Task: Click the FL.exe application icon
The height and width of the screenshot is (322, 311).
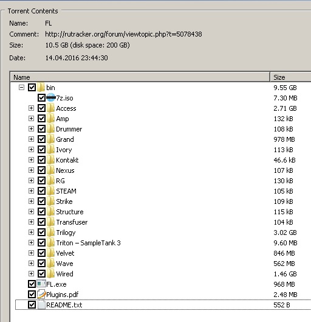Action: [41, 284]
